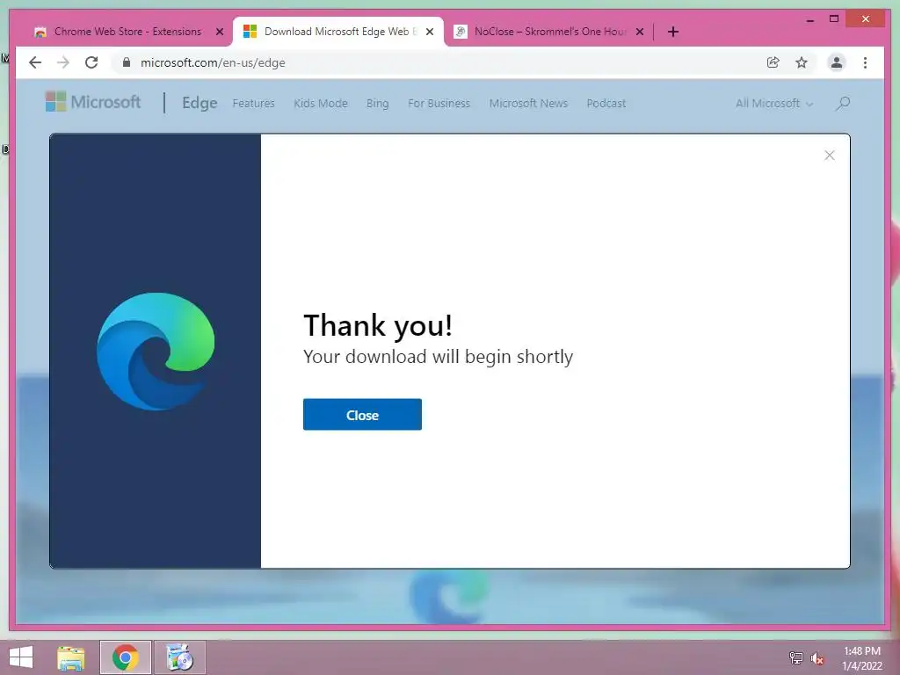Viewport: 900px width, 675px height.
Task: Open File Explorer from taskbar
Action: (x=70, y=657)
